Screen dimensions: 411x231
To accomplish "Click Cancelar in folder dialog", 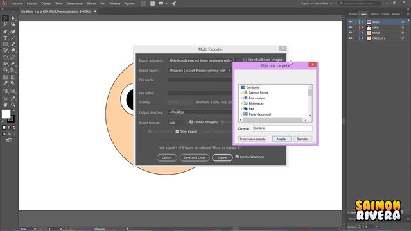I will click(x=302, y=139).
